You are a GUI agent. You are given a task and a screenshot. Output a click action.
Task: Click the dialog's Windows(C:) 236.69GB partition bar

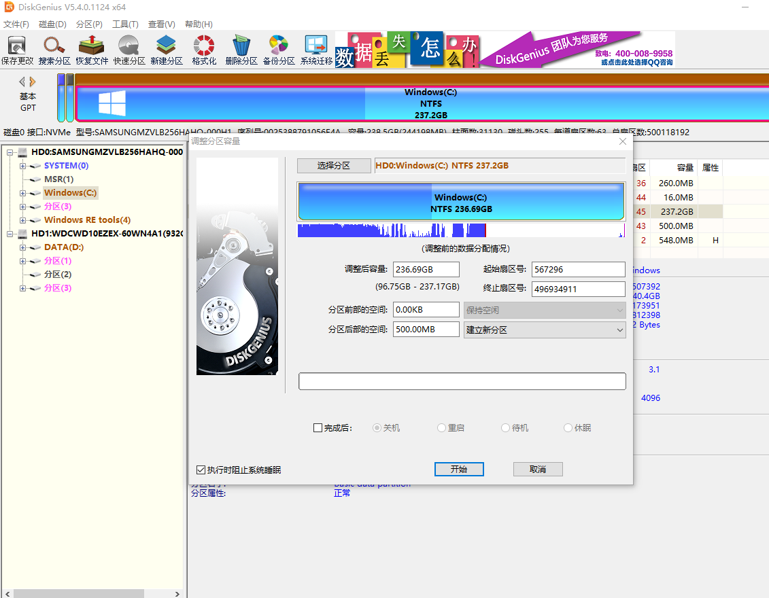[x=461, y=201]
